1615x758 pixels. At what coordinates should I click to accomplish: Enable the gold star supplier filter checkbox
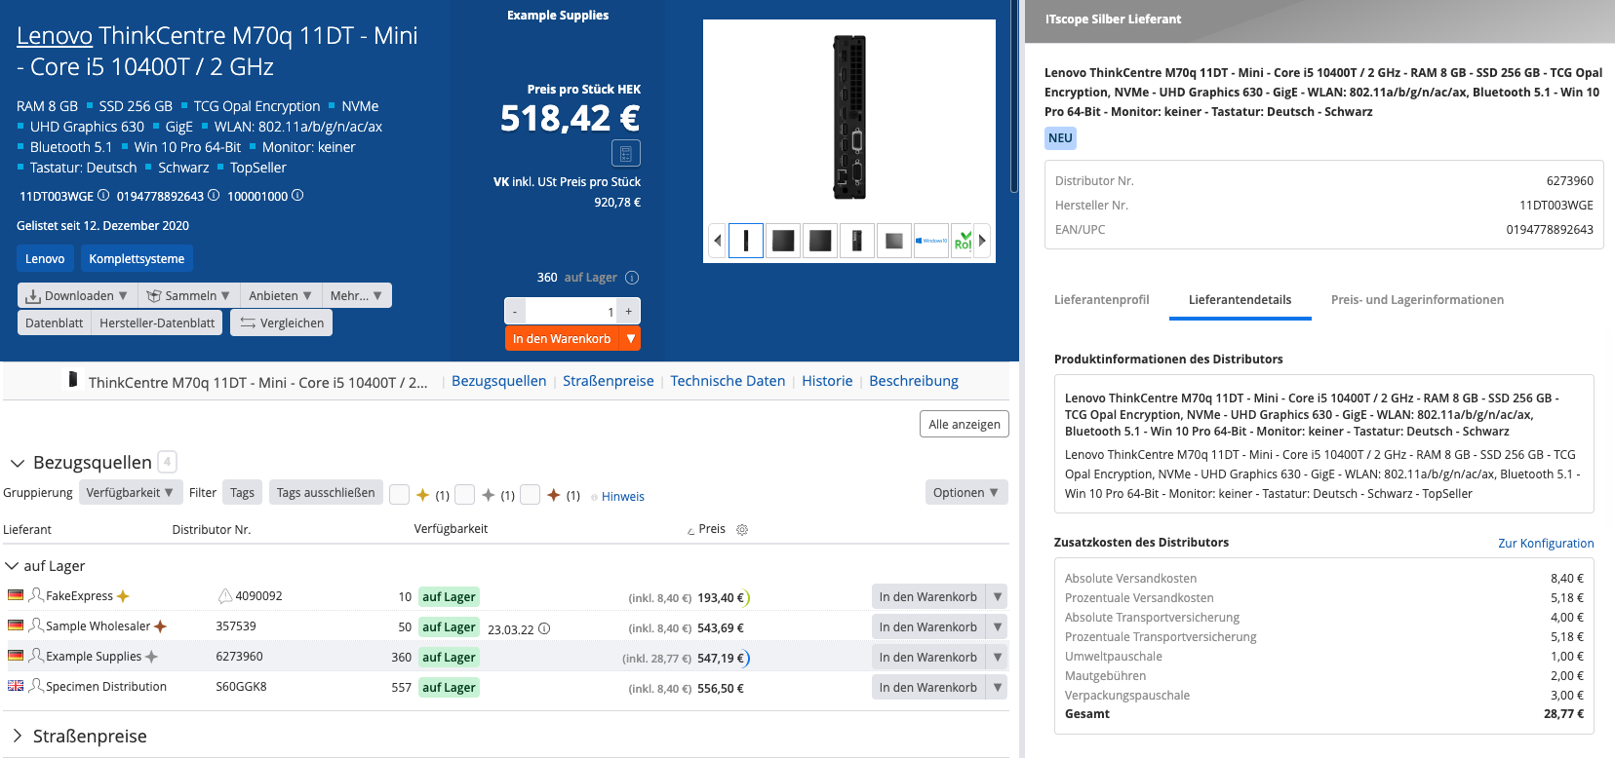pos(399,495)
